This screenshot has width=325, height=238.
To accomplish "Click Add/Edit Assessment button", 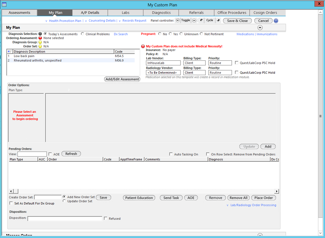I will point(122,79).
